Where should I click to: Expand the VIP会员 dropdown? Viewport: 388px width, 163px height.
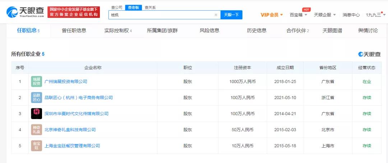272,15
